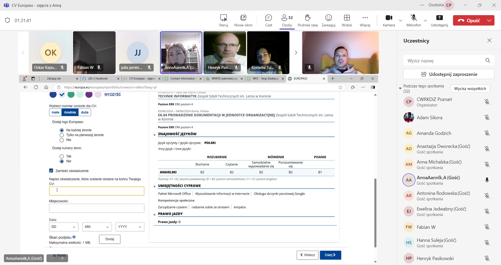Reload the Europass page

click(36, 87)
